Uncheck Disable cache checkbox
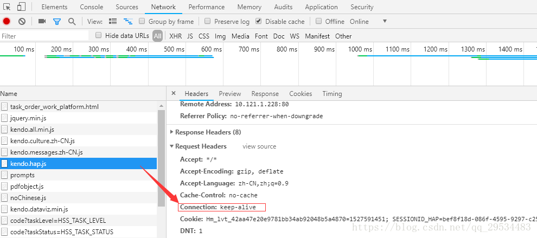 pos(259,21)
